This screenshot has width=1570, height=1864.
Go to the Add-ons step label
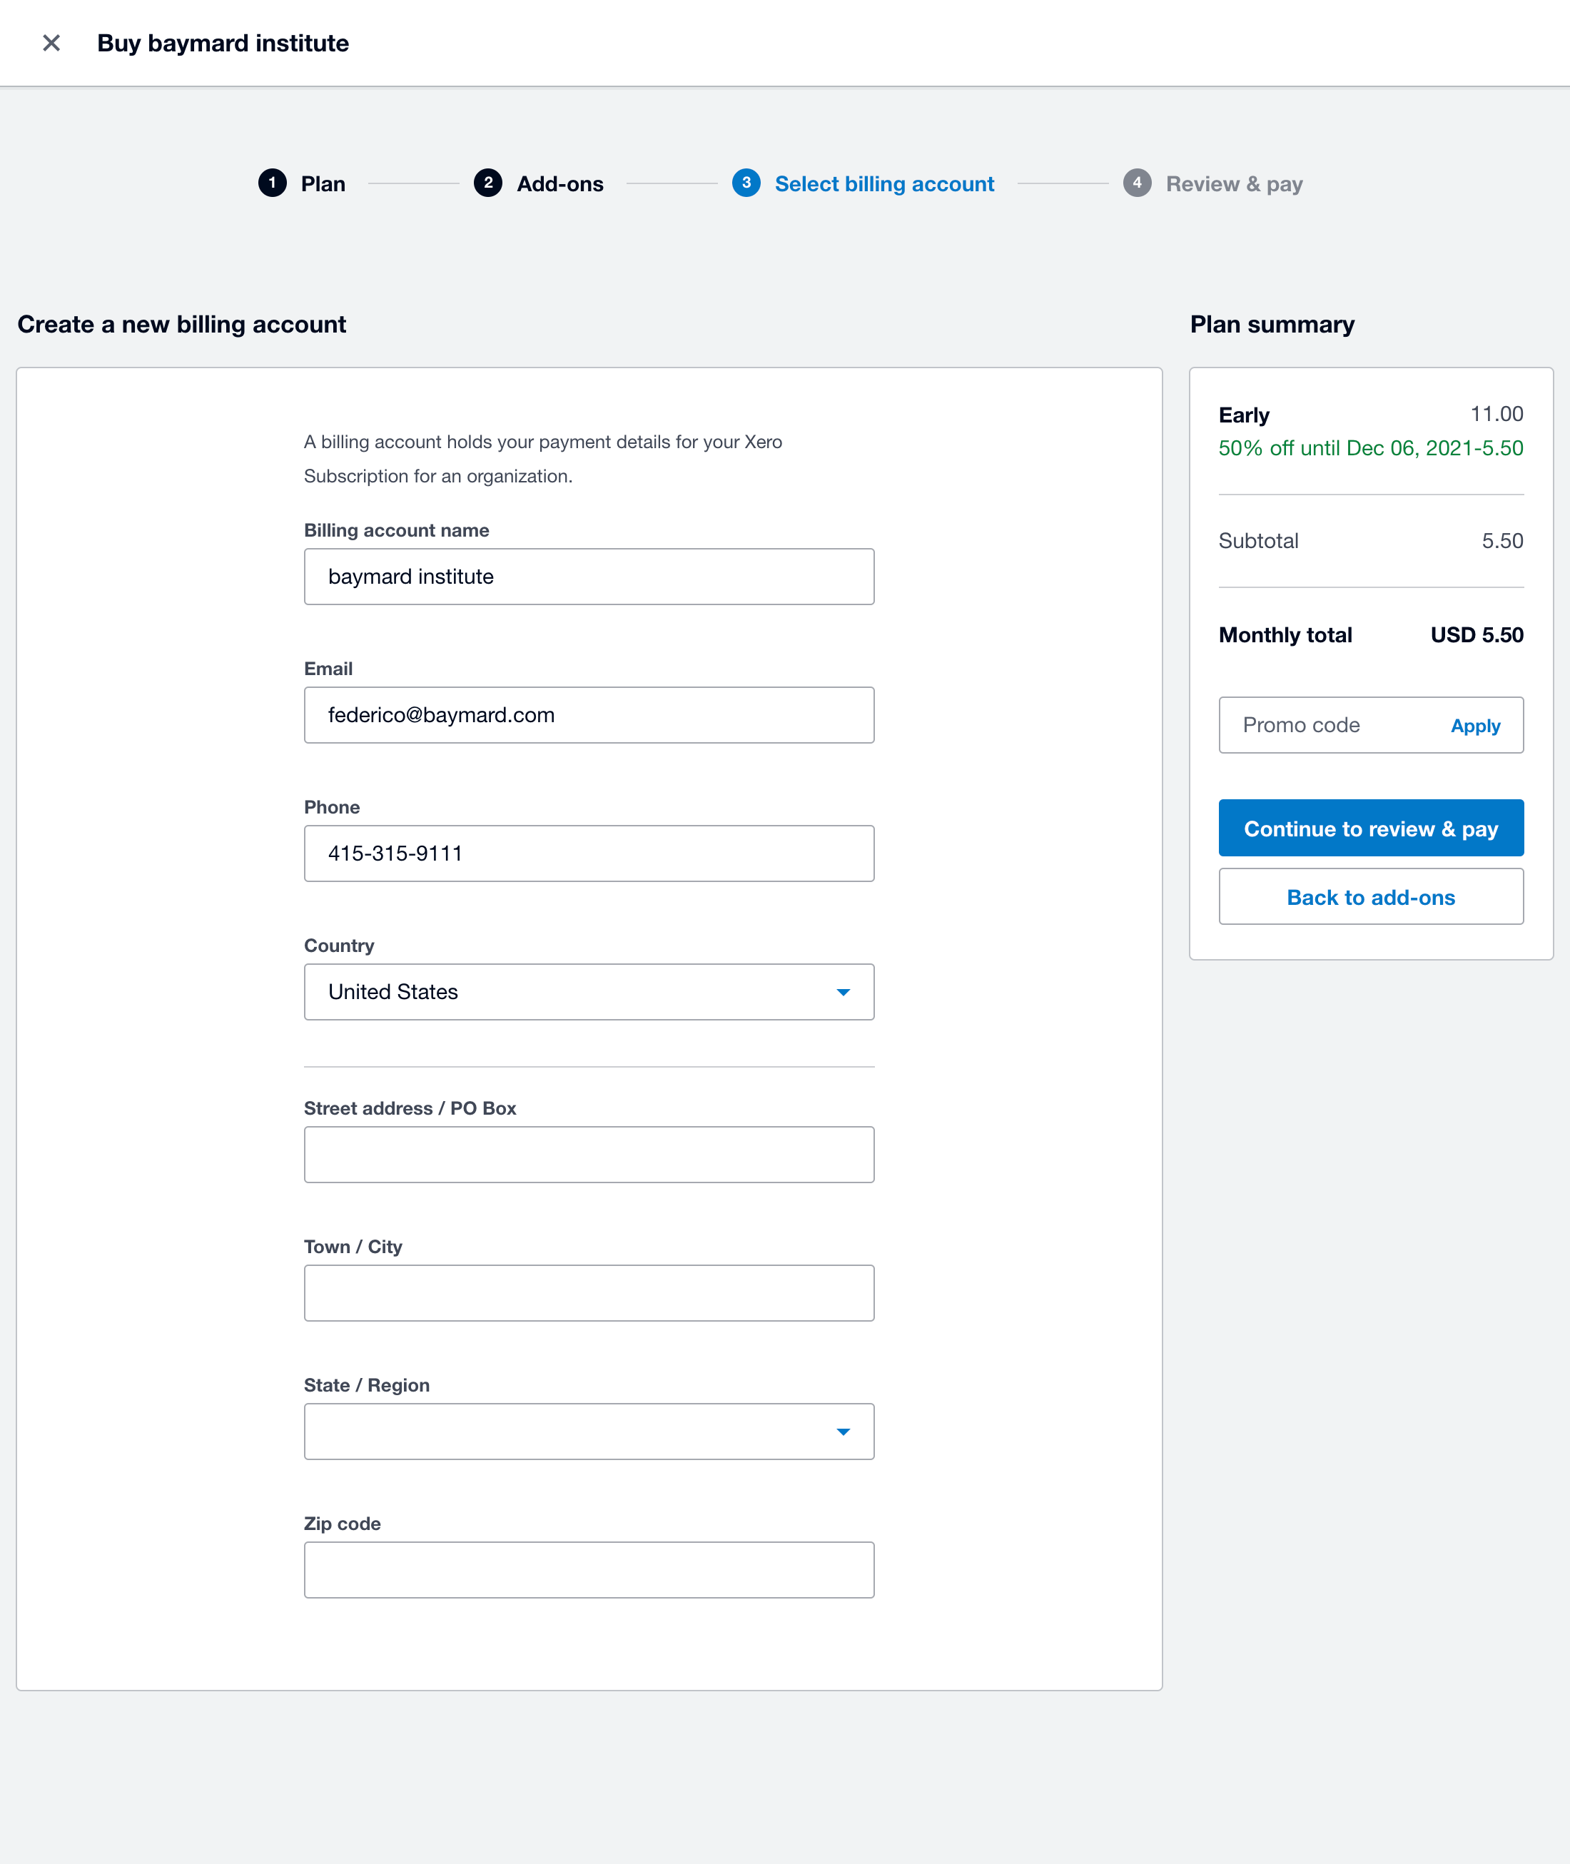(x=559, y=183)
